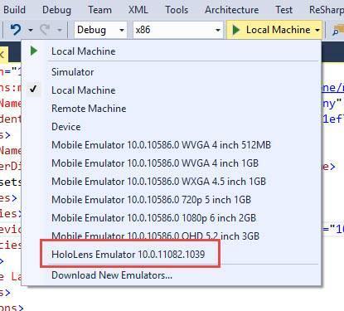This screenshot has width=344, height=311.
Task: Select Remote Machine target
Action: 89,109
